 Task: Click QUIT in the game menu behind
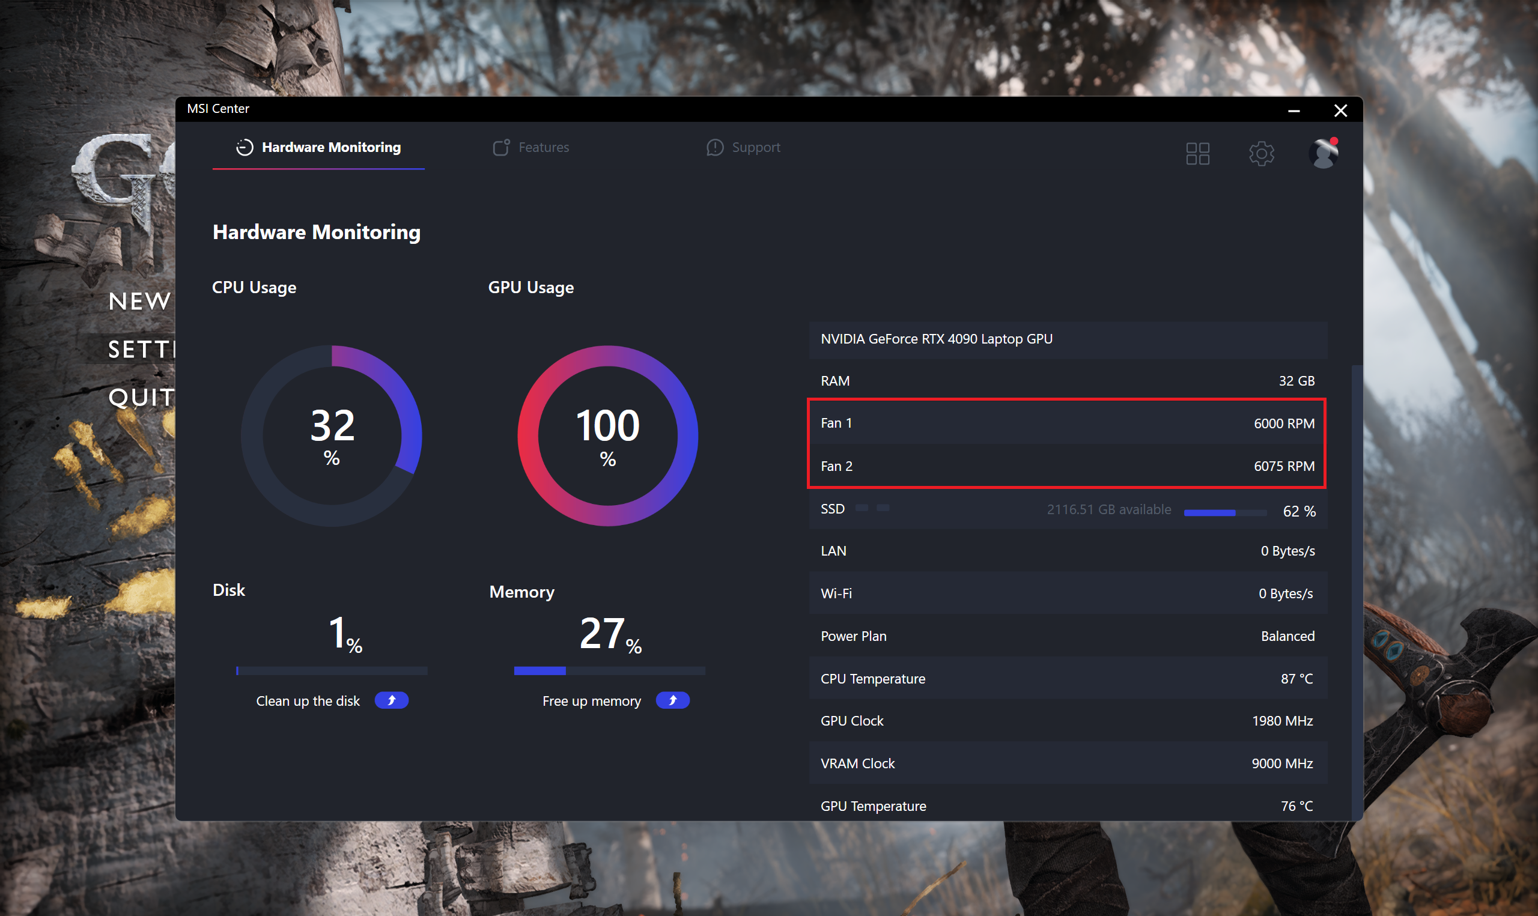[142, 398]
